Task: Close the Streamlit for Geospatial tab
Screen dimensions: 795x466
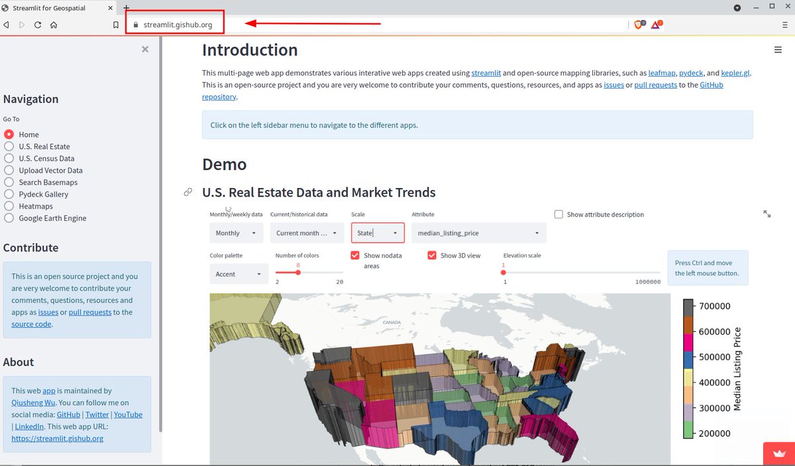Action: (110, 7)
